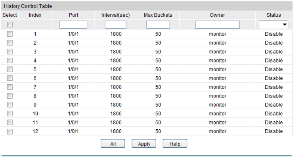Tick the checkbox for entry 5

click(10, 69)
